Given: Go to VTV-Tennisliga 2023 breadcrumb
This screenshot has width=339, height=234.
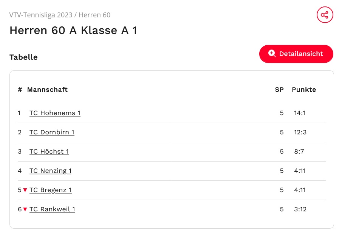Looking at the screenshot, I should pyautogui.click(x=40, y=15).
